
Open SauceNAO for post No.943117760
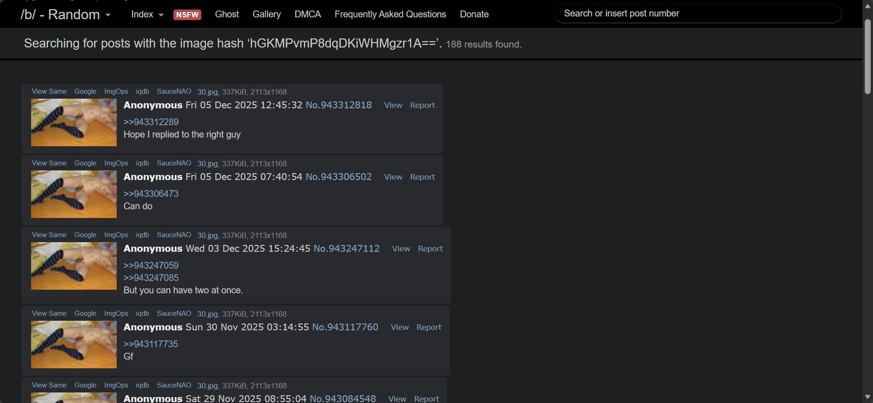click(174, 313)
